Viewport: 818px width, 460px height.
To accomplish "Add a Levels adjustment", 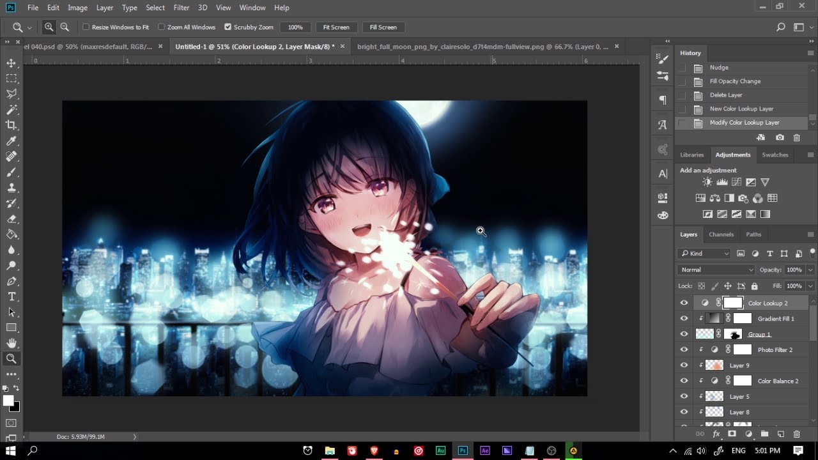I will [722, 182].
